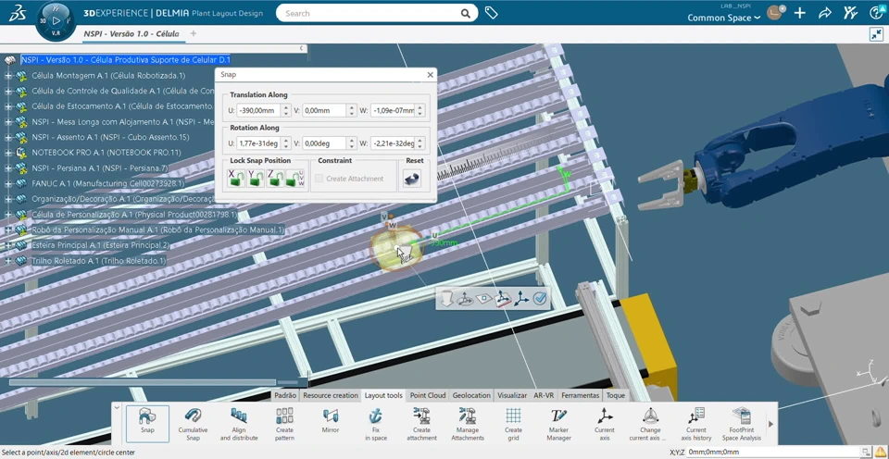This screenshot has height=459, width=889.
Task: Click the drop-down arrow snap mode icon
Action: [x=446, y=298]
